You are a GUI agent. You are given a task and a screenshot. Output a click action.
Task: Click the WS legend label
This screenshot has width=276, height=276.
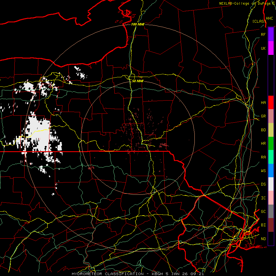point(263,171)
